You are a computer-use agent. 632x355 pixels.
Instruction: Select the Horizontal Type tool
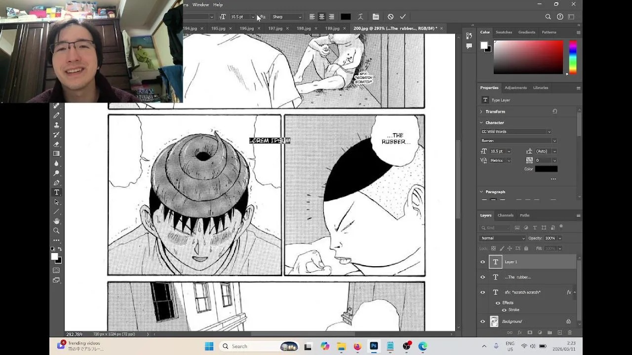point(56,192)
